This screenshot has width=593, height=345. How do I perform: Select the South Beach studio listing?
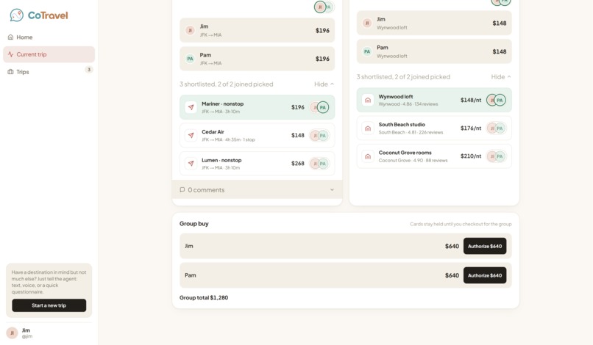[x=434, y=128]
